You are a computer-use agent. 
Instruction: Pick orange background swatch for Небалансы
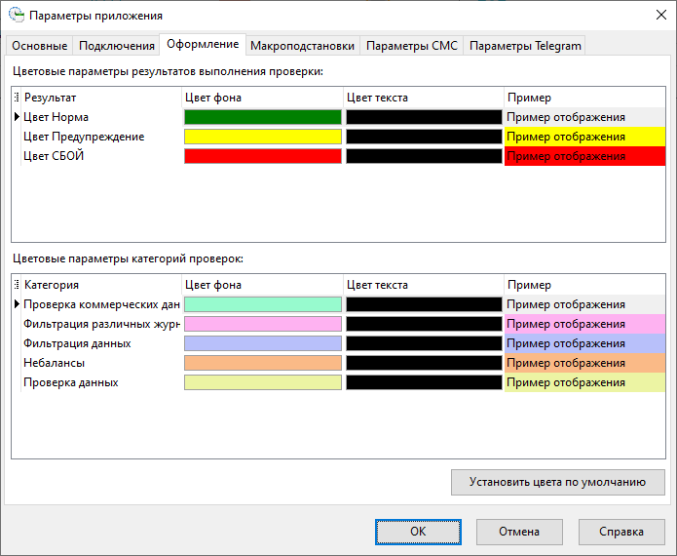262,363
